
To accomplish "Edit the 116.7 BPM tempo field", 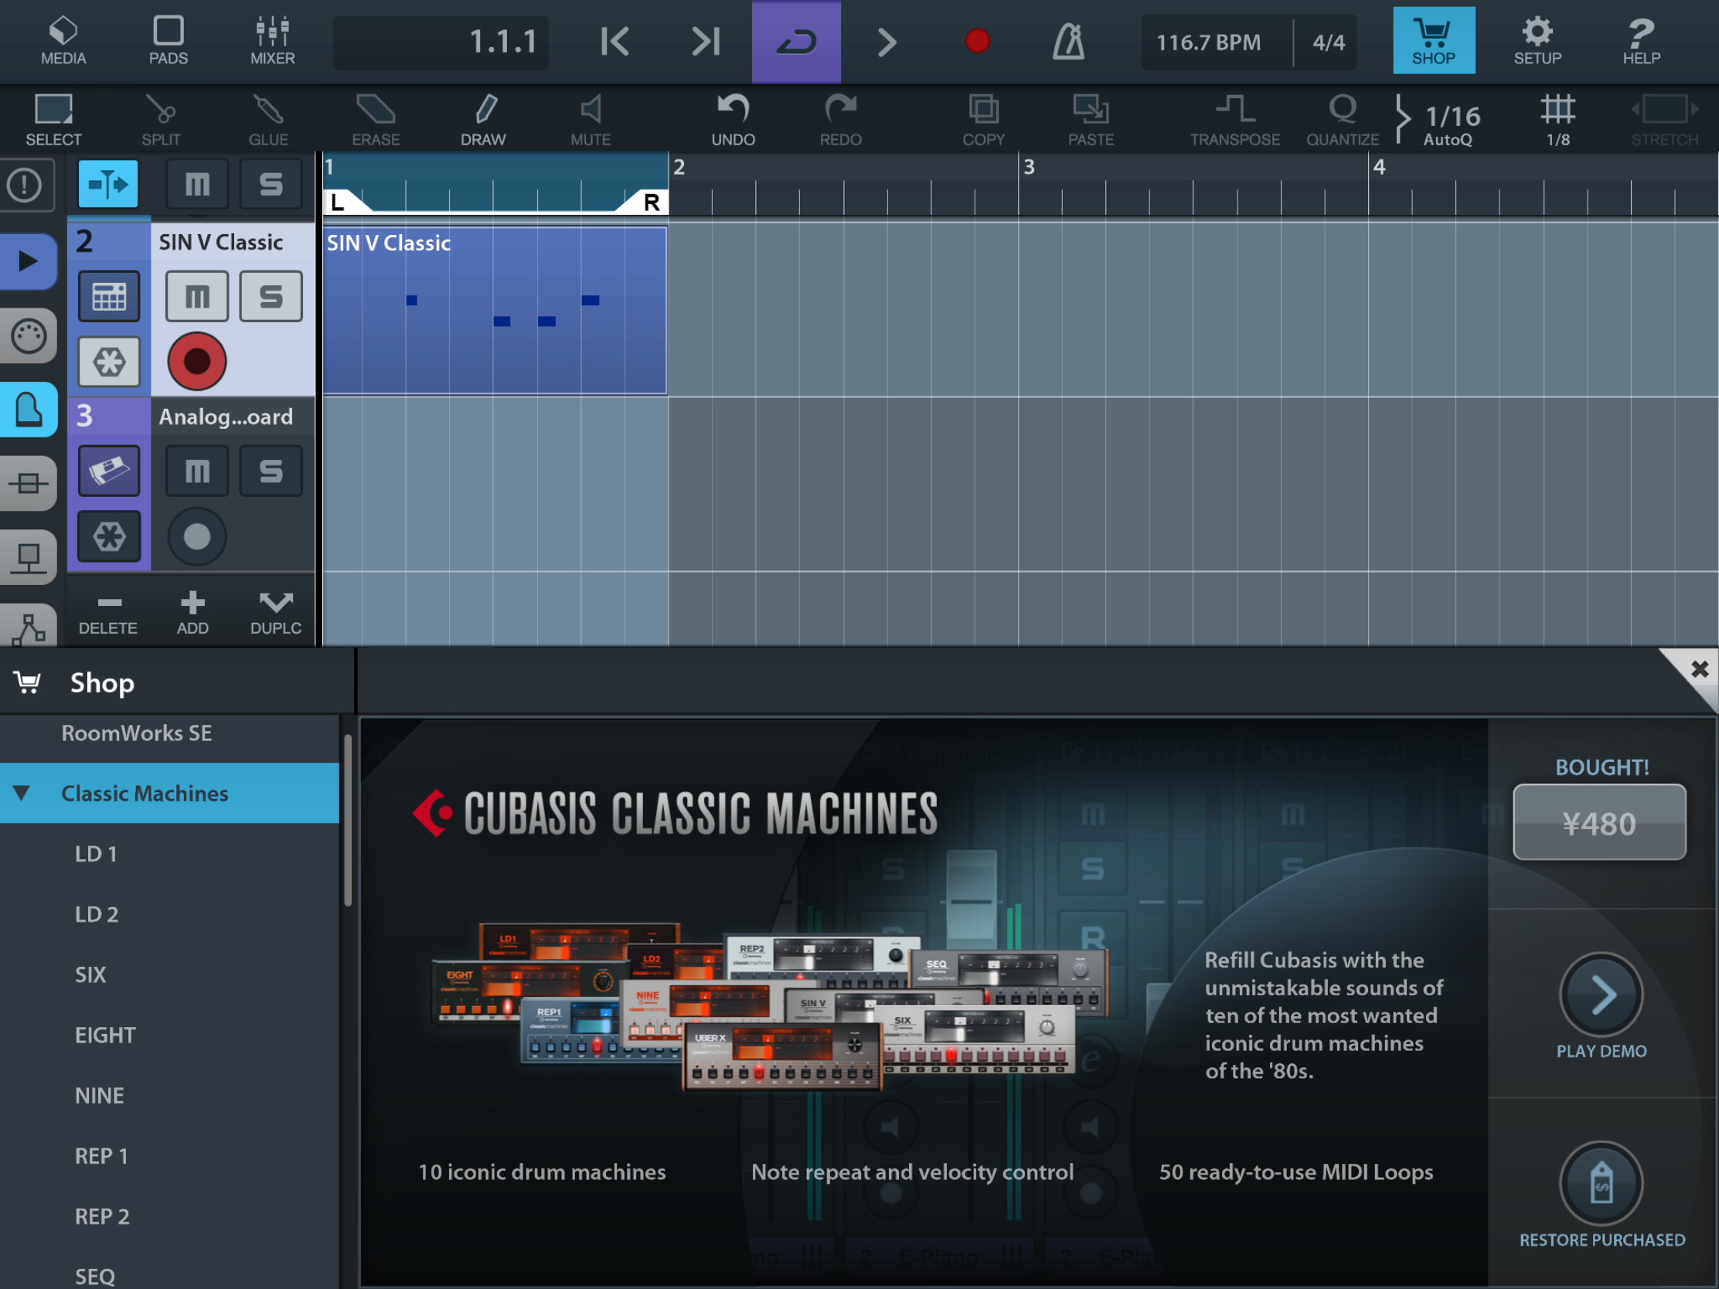I will coord(1209,42).
